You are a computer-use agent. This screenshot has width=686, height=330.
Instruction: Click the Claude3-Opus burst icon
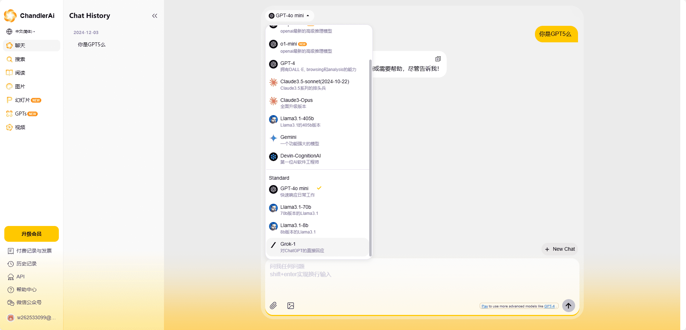point(273,101)
